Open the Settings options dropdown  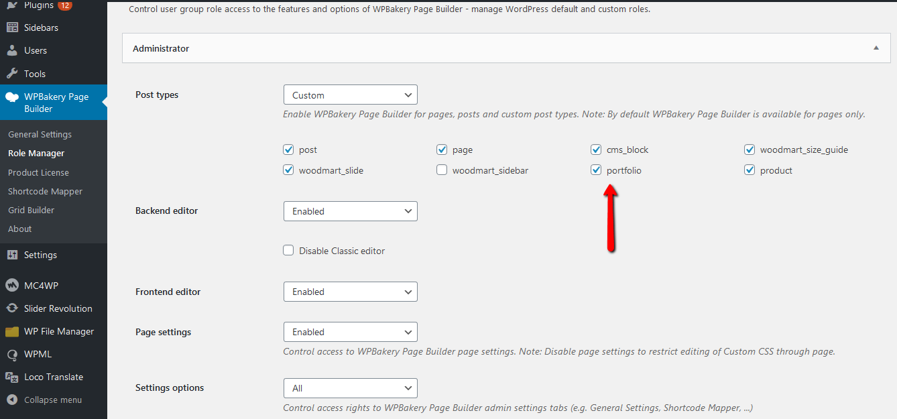(351, 388)
